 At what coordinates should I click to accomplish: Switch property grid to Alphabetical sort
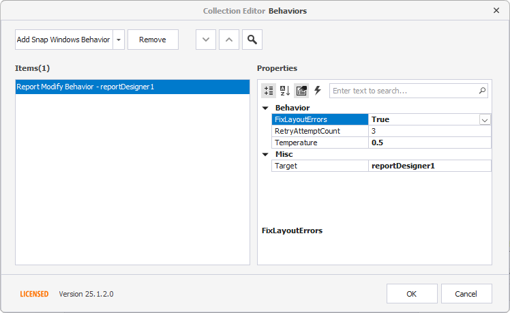click(285, 91)
